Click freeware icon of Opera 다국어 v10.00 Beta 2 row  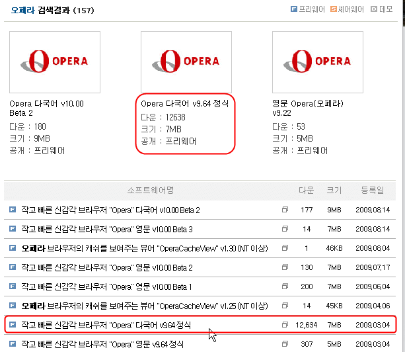pos(13,210)
